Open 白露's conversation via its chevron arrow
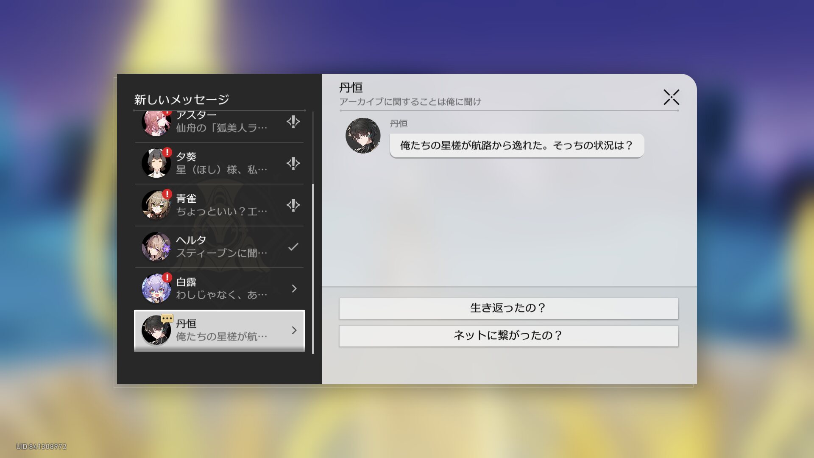814x458 pixels. (294, 288)
